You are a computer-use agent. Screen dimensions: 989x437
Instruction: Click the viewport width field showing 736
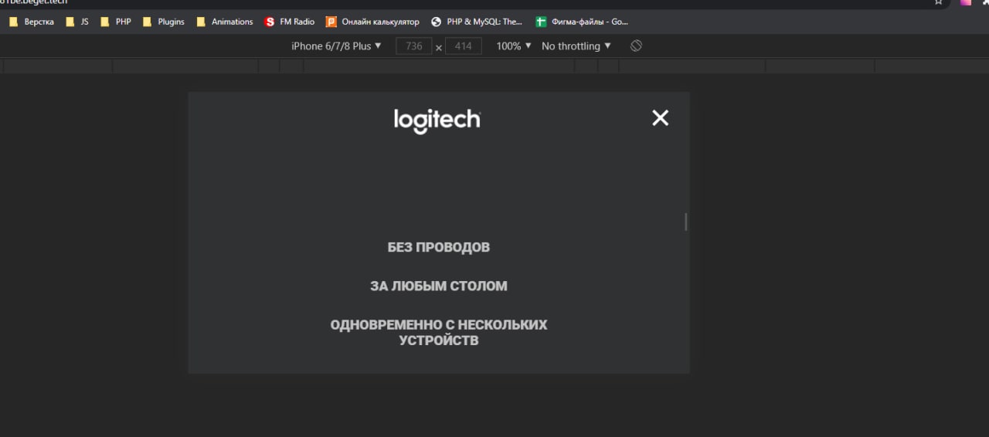coord(413,46)
